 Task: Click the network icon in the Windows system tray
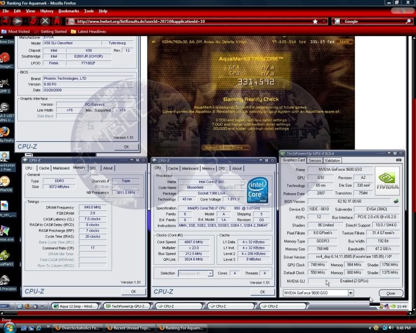pyautogui.click(x=385, y=328)
